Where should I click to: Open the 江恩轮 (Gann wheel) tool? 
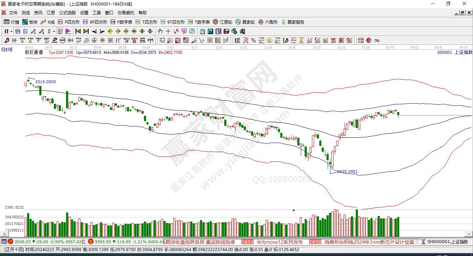223,22
